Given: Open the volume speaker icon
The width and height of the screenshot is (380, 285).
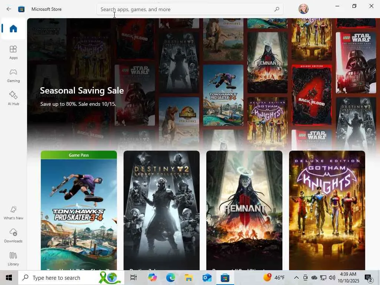Looking at the screenshot, I should pos(332,278).
